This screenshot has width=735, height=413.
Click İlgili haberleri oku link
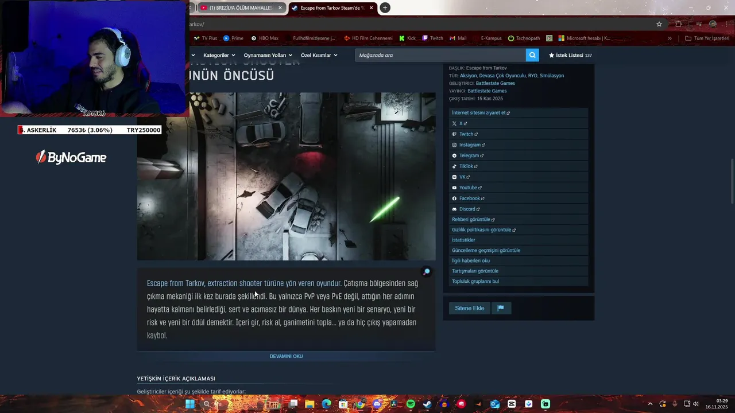[x=519, y=261]
